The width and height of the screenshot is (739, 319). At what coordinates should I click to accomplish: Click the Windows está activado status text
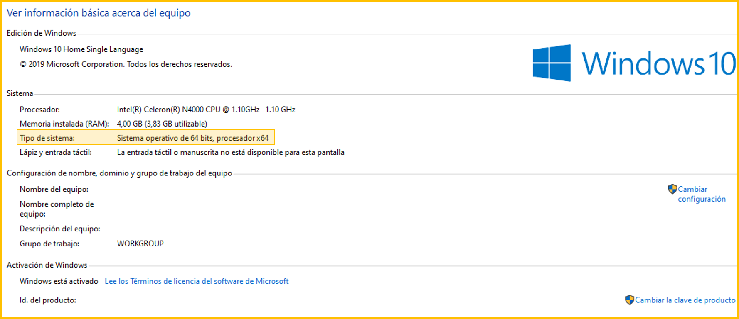(59, 281)
